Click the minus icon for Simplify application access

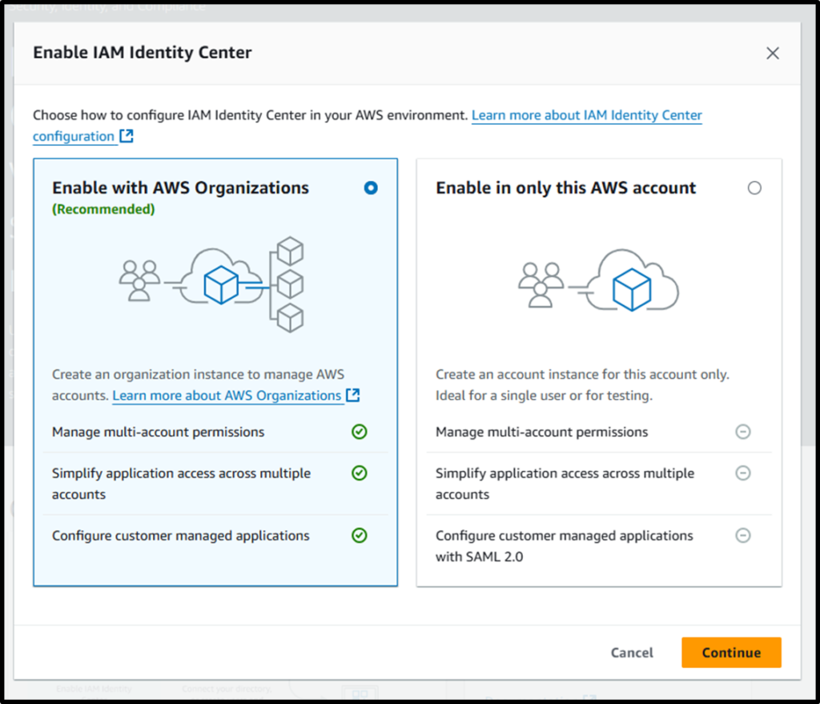tap(743, 473)
